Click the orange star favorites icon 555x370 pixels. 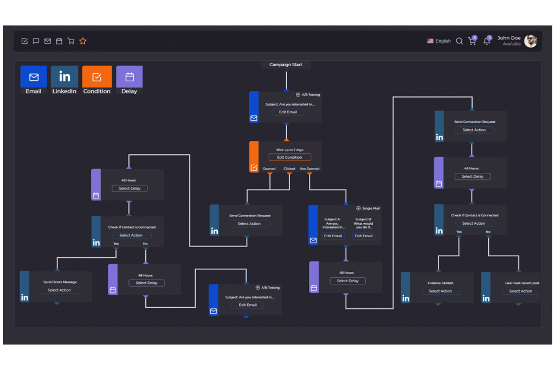pyautogui.click(x=83, y=41)
